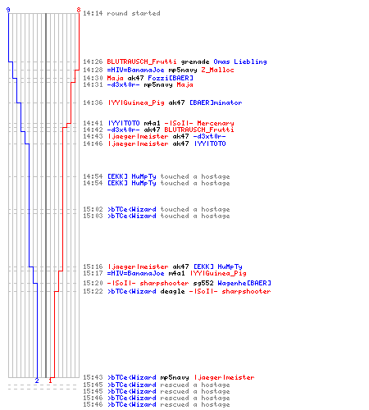Select |YY|TOTO victim at 14:46
Image resolution: width=369 pixels, height=410 pixels.
coord(210,143)
